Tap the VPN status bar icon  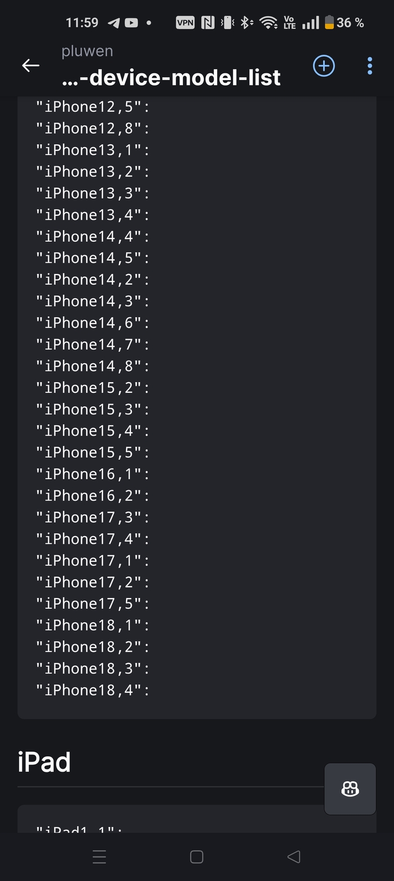point(185,23)
